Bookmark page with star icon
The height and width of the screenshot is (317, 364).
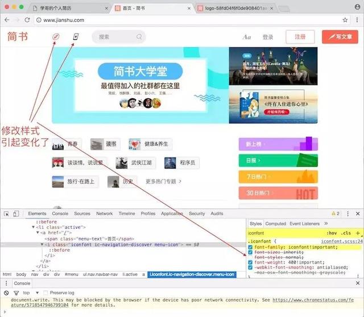tap(345, 20)
